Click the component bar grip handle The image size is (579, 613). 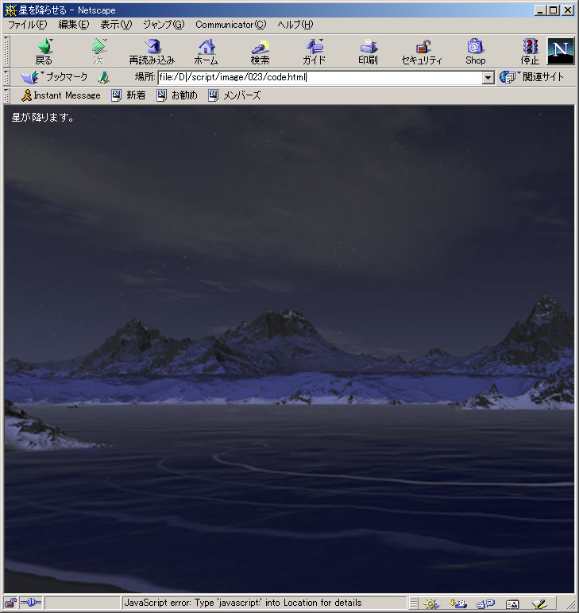click(x=415, y=603)
